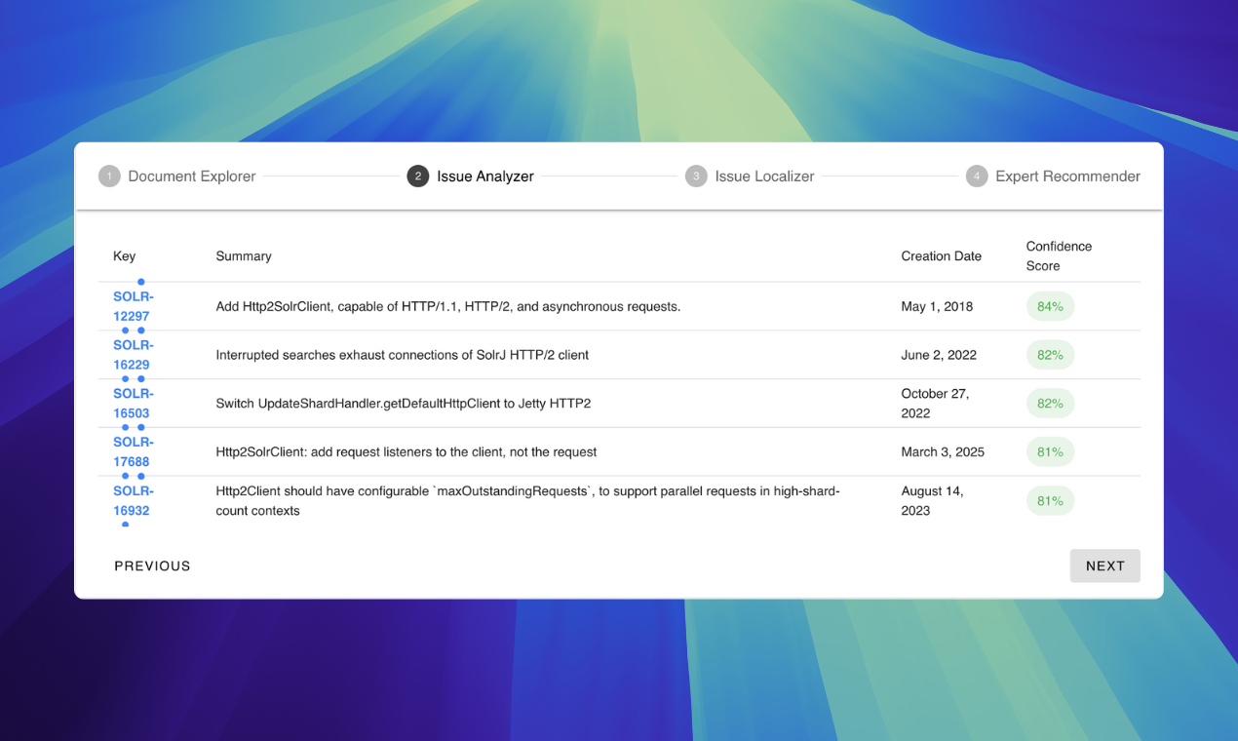1238x741 pixels.
Task: Click the date May 1, 2018
Action: coord(937,306)
